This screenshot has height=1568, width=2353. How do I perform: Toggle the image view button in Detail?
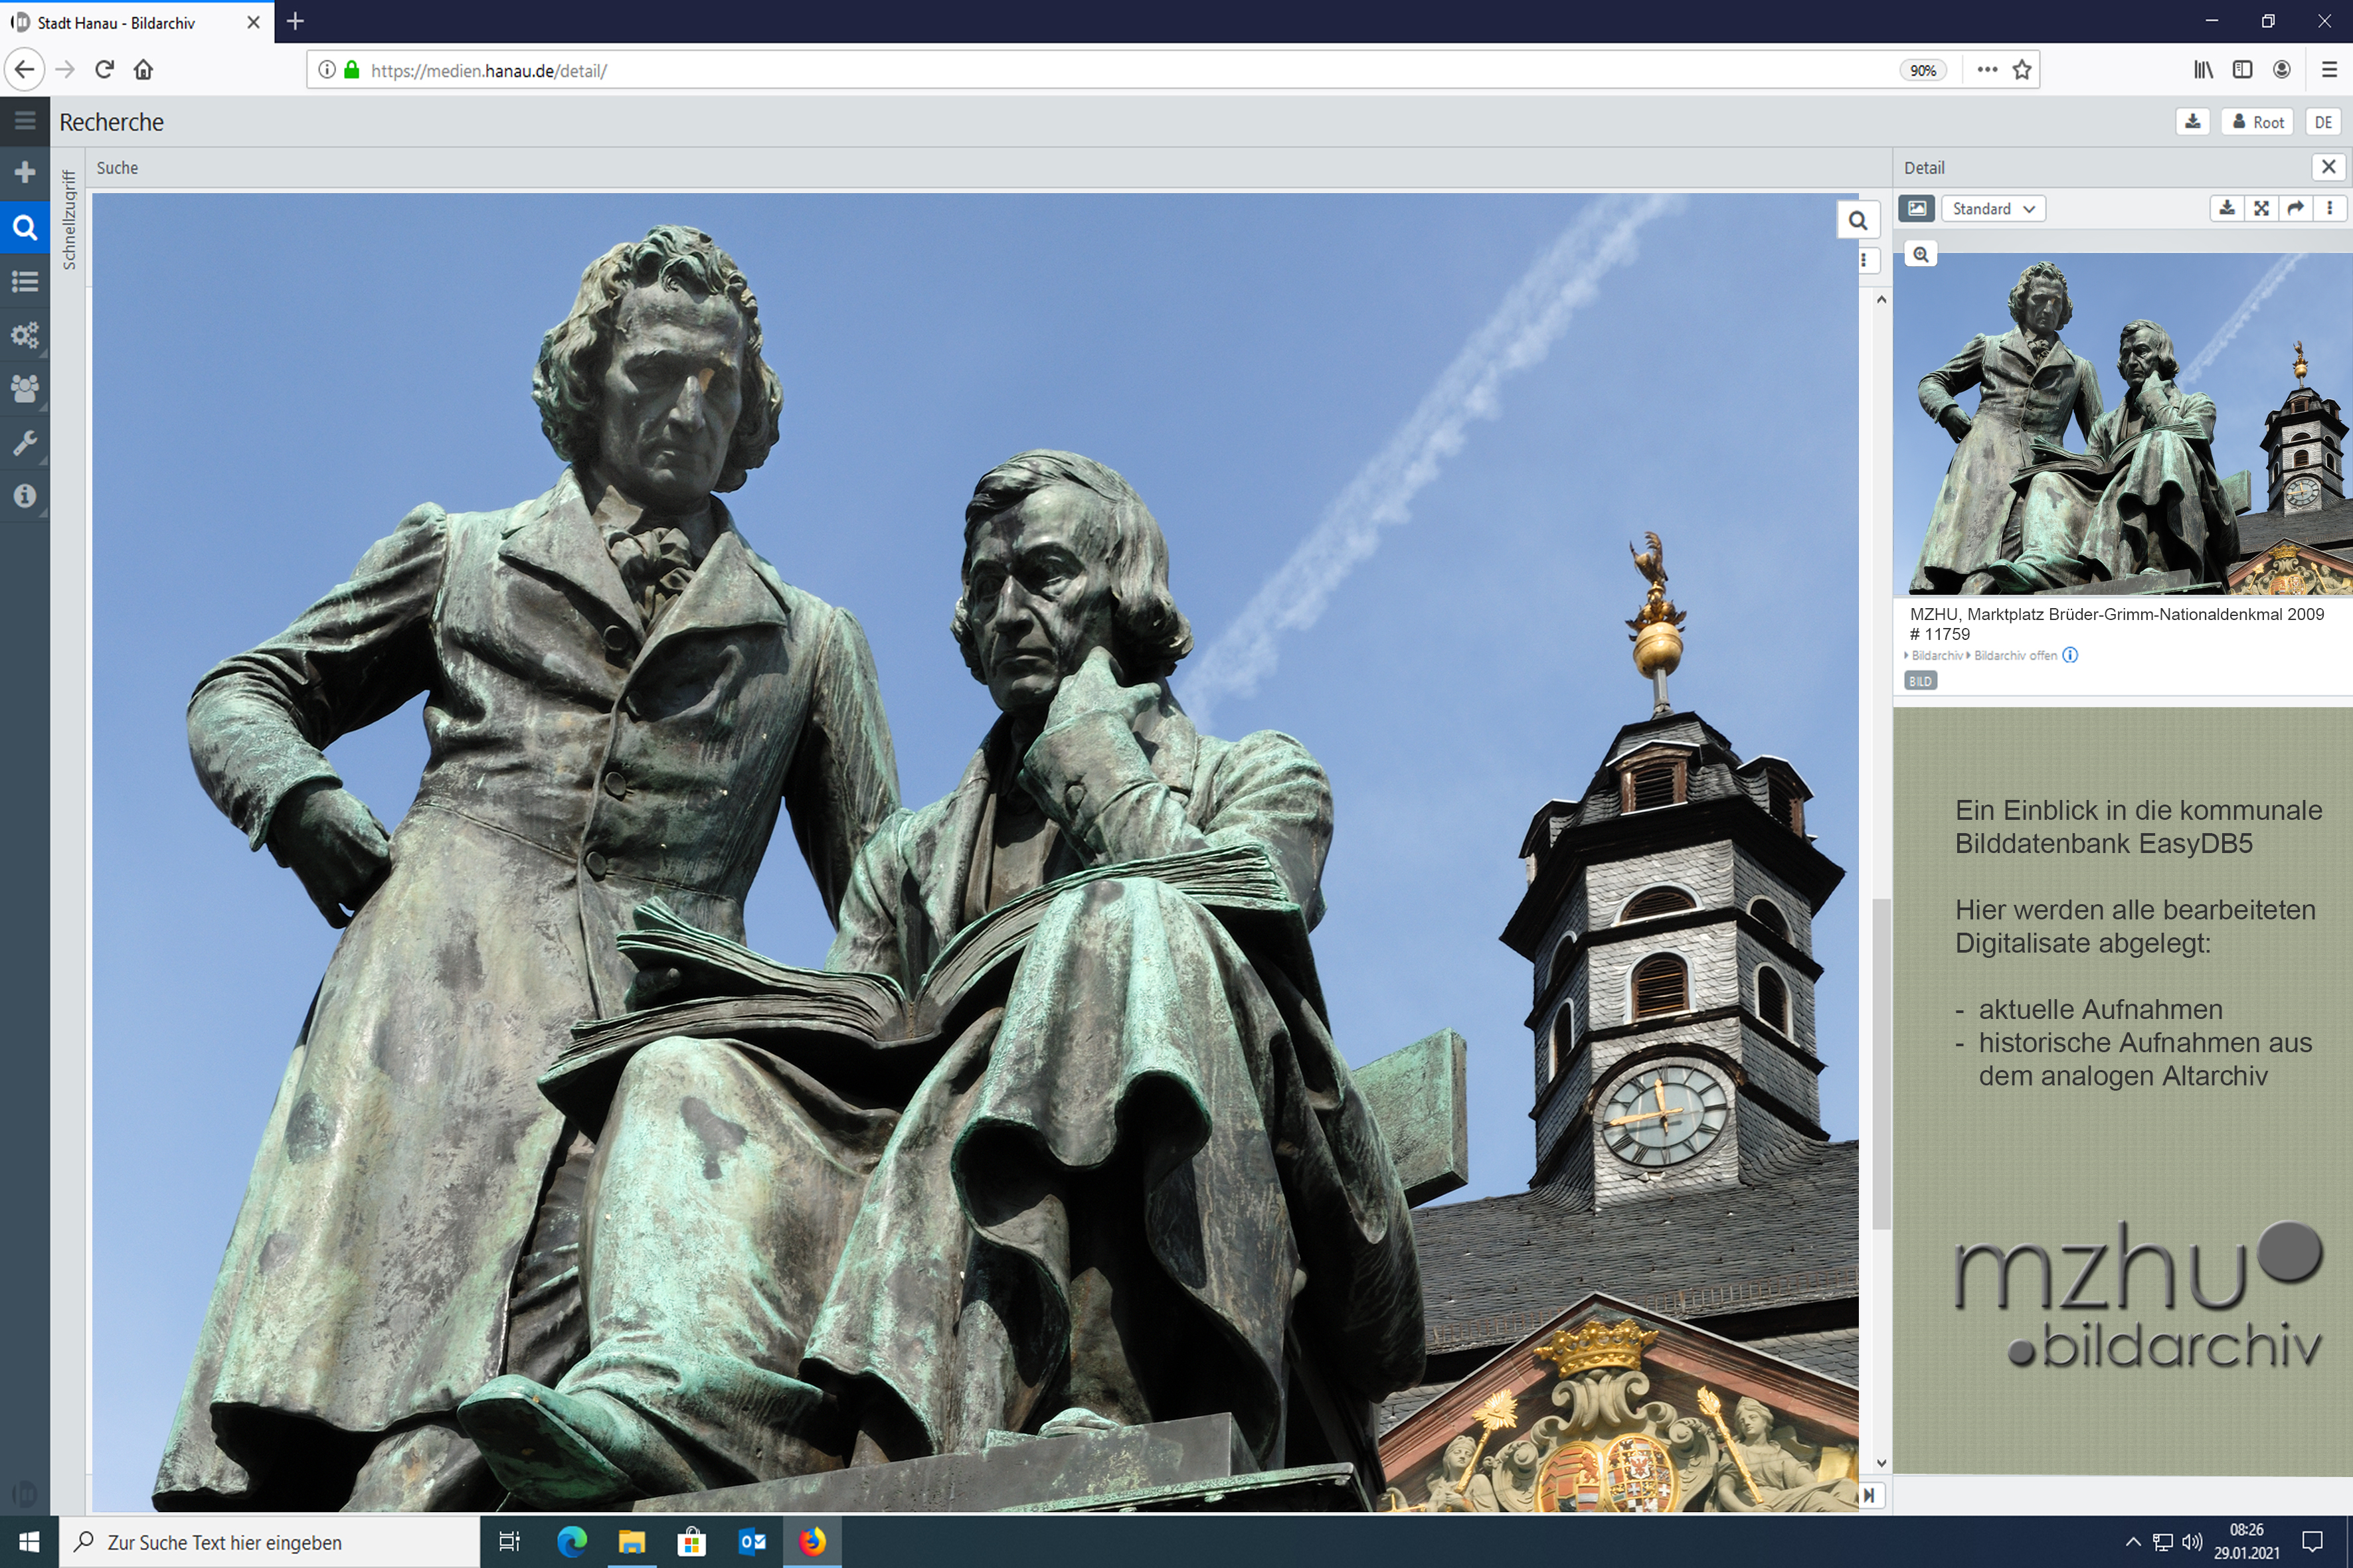pyautogui.click(x=1916, y=208)
